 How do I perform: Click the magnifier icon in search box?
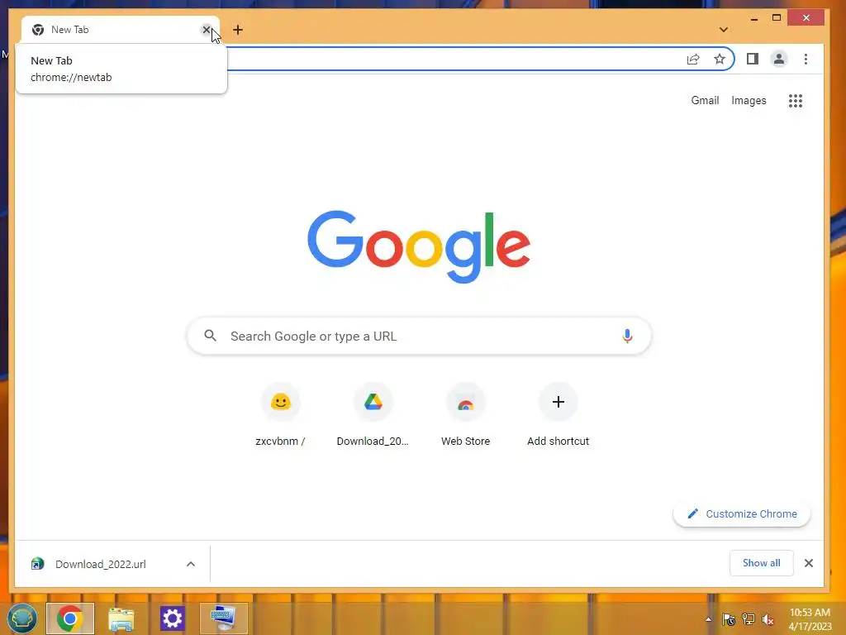click(x=211, y=336)
